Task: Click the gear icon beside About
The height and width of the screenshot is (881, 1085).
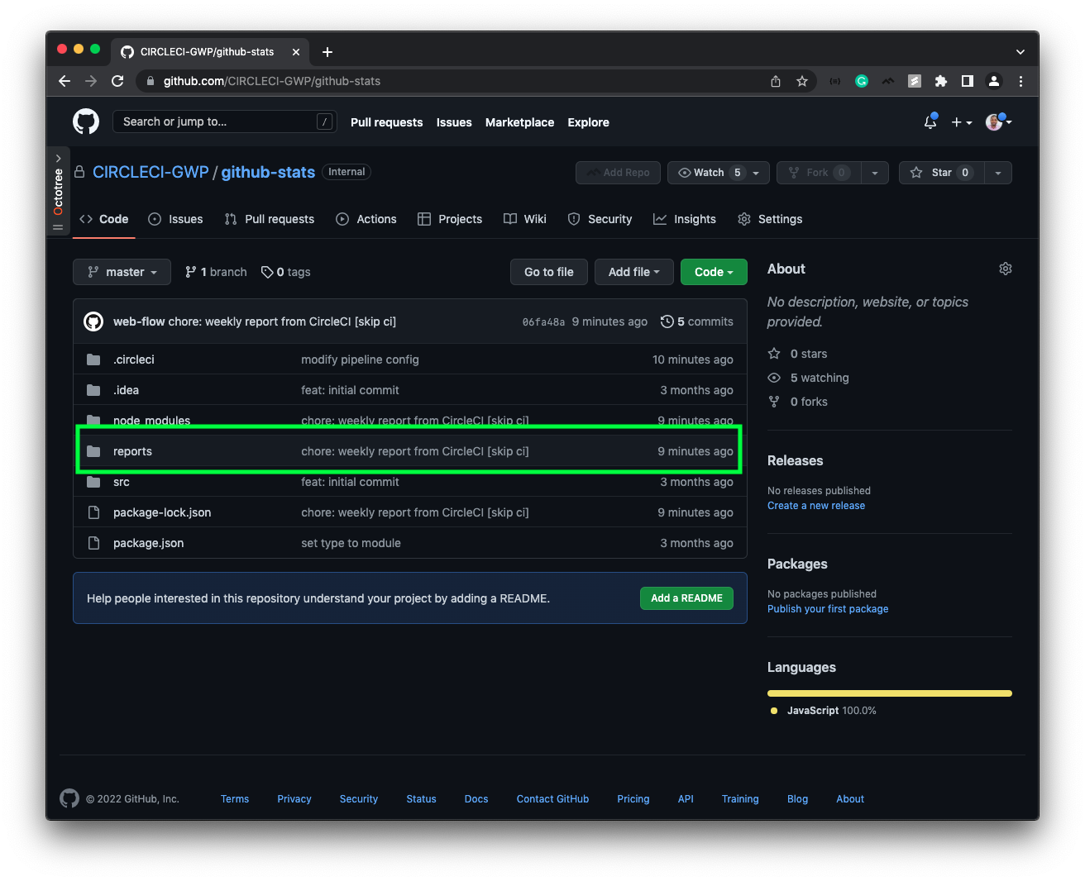Action: (x=1005, y=269)
